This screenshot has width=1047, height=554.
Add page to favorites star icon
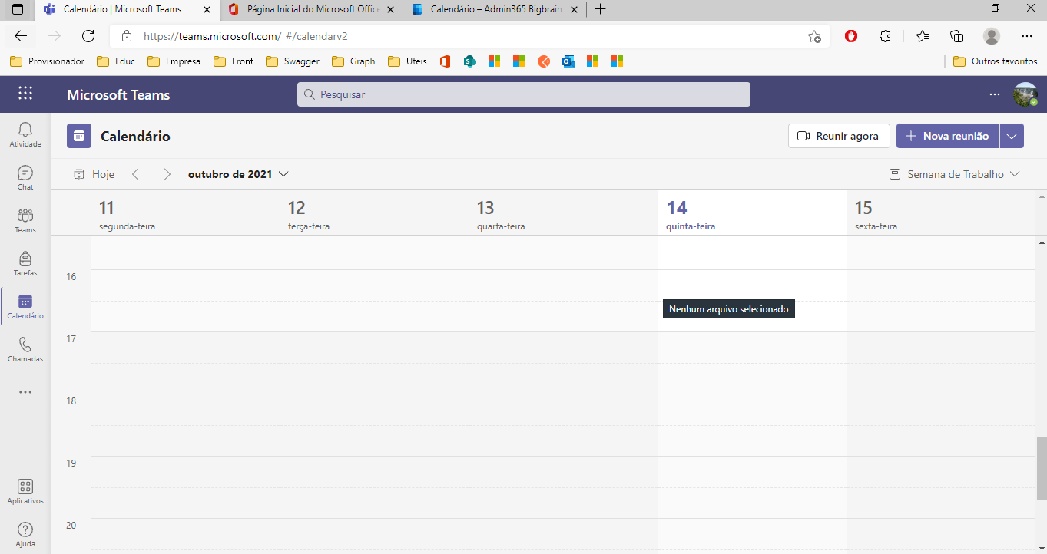tap(814, 36)
